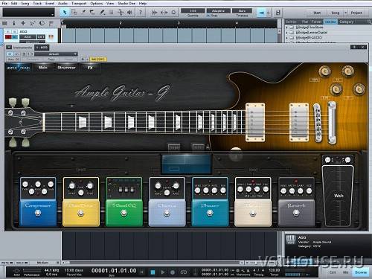The height and width of the screenshot is (279, 372).
Task: Open the Studio One menu
Action: click(x=126, y=4)
